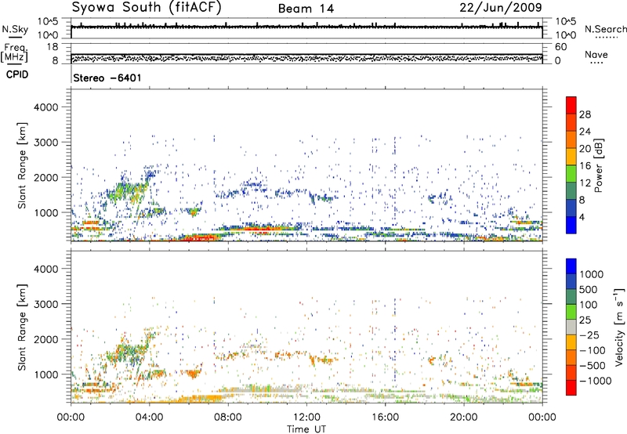Select the 08:00 time tick label
627x434 pixels.
click(x=228, y=418)
